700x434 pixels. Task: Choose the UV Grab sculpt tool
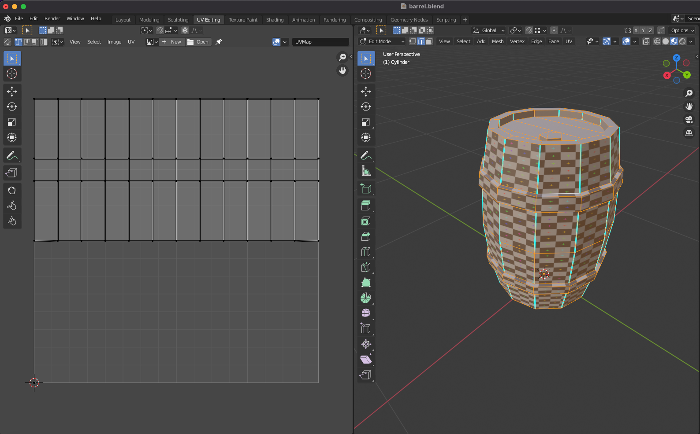click(12, 190)
